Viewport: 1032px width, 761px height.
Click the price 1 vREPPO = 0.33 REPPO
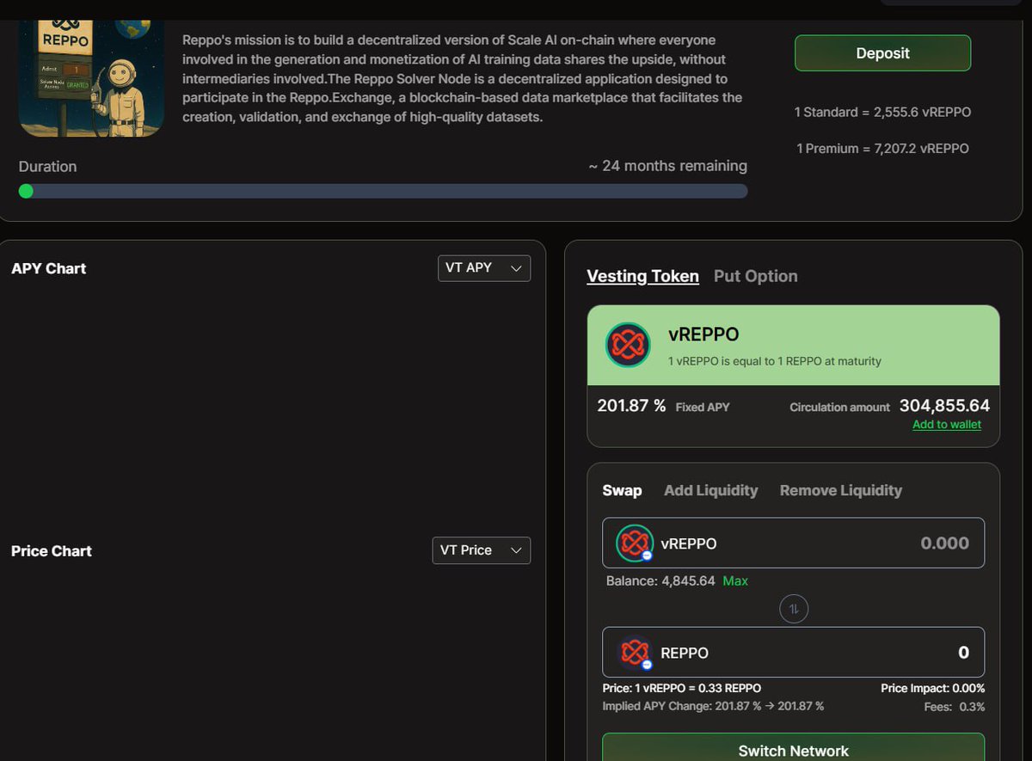(x=681, y=688)
